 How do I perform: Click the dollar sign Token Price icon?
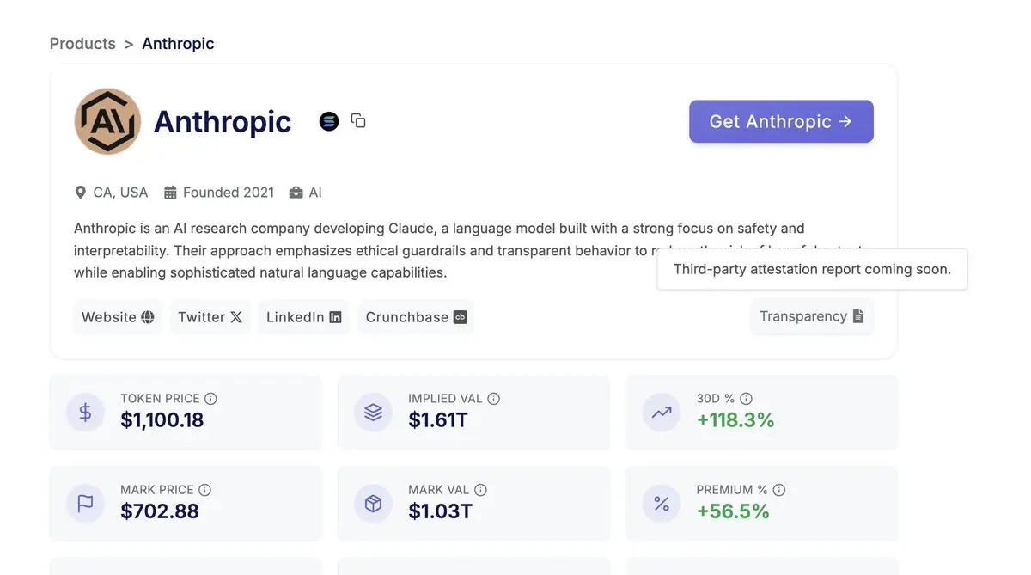(x=85, y=413)
